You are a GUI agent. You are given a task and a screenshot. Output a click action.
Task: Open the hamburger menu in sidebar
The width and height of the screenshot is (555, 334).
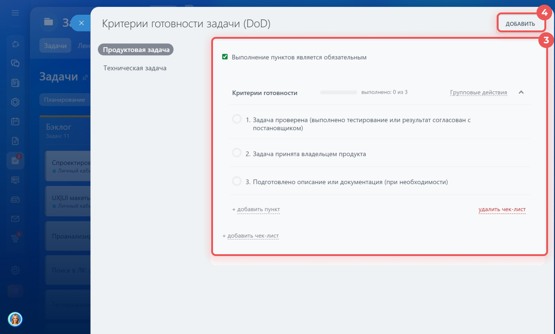(x=15, y=12)
